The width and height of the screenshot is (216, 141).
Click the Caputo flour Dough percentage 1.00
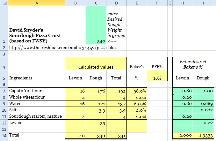tap(203, 91)
